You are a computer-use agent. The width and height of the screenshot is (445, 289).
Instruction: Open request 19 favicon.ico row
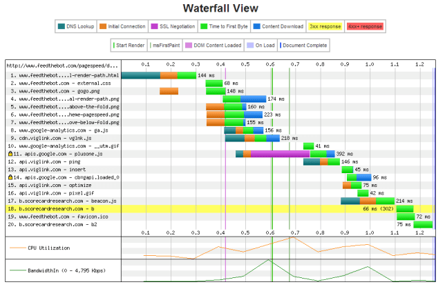61,216
